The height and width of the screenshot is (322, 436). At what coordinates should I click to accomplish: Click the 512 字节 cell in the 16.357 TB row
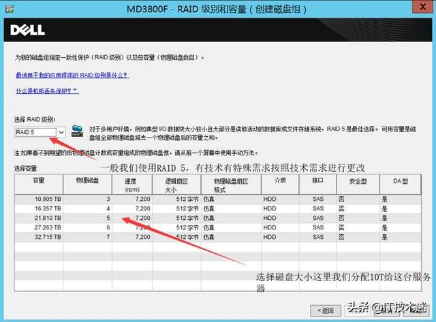coord(187,208)
